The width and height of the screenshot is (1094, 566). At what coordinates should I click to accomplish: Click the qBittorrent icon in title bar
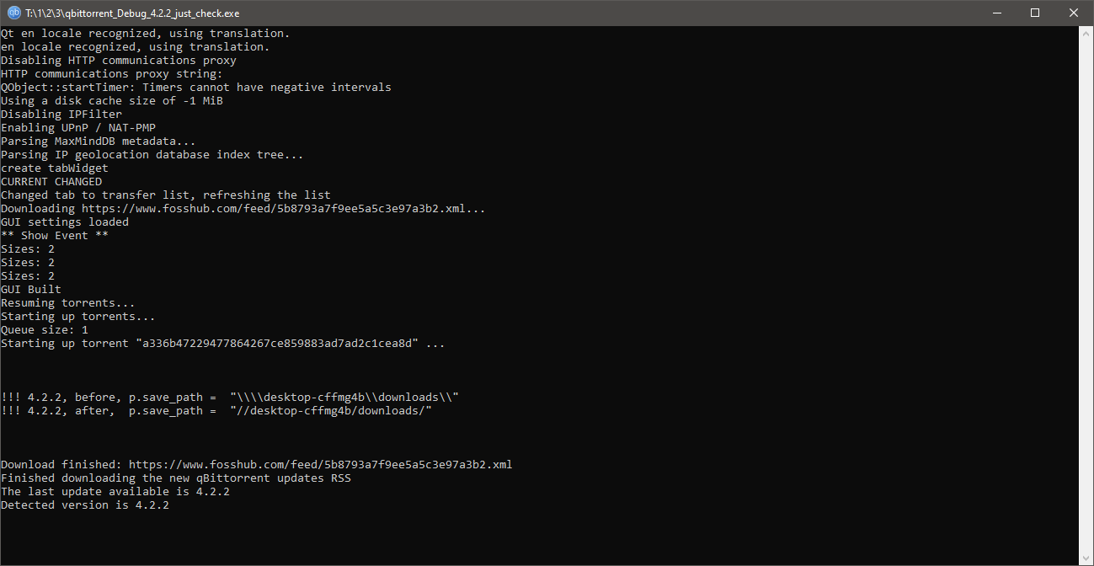click(x=13, y=13)
